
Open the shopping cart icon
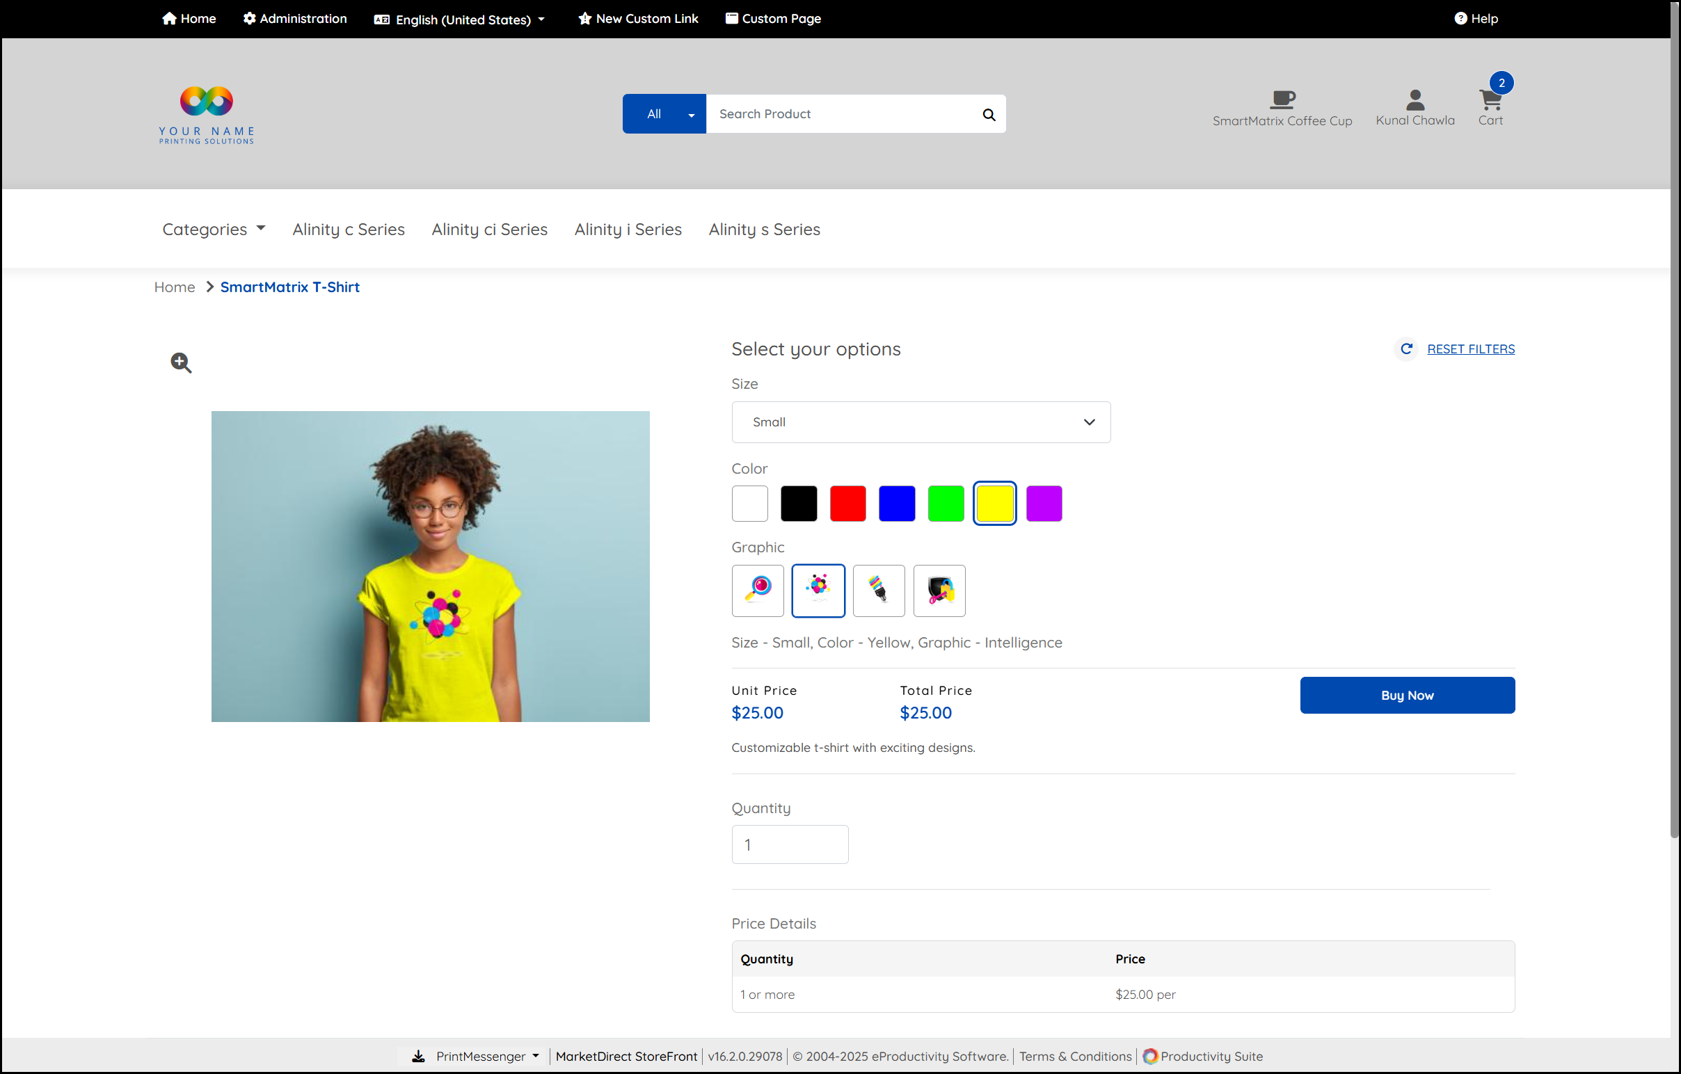coord(1490,102)
